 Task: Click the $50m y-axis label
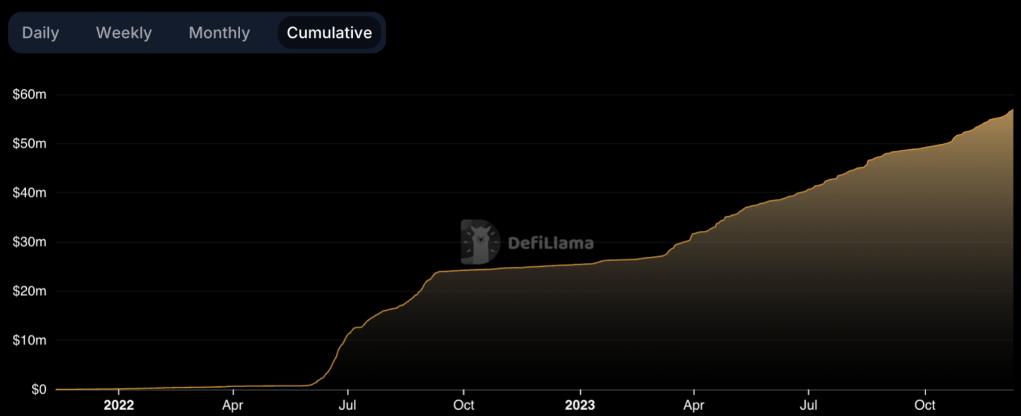(x=29, y=144)
